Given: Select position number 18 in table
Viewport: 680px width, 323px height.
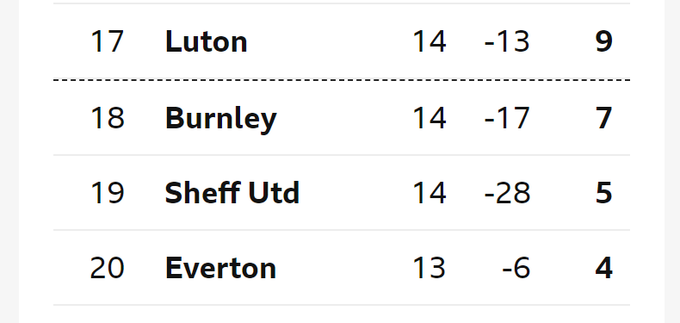Looking at the screenshot, I should (x=107, y=118).
